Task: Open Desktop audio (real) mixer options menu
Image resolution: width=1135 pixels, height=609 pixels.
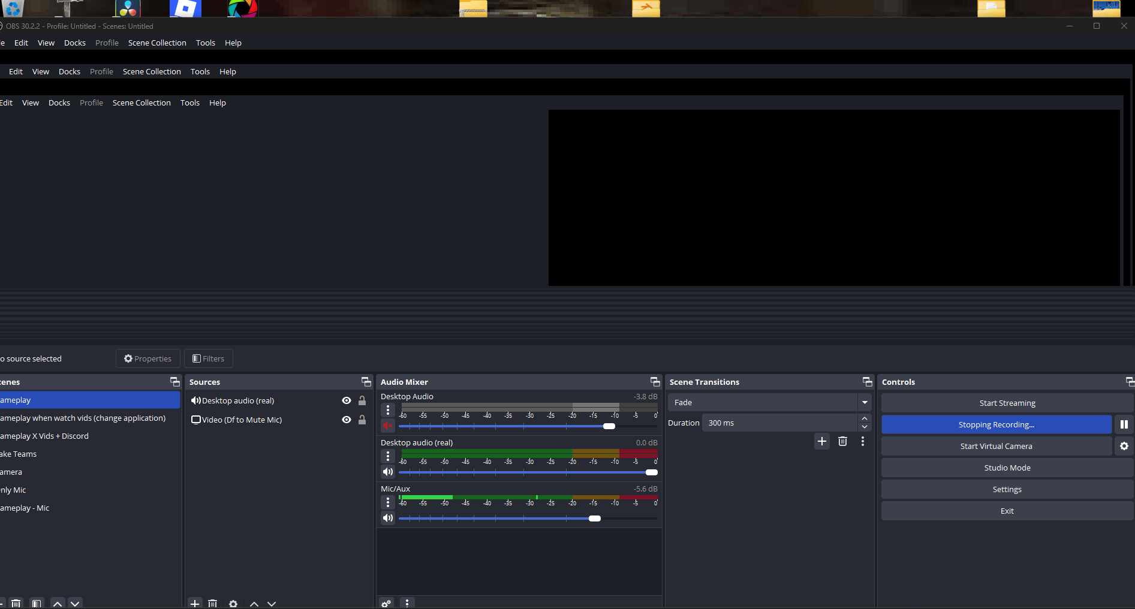Action: 388,456
